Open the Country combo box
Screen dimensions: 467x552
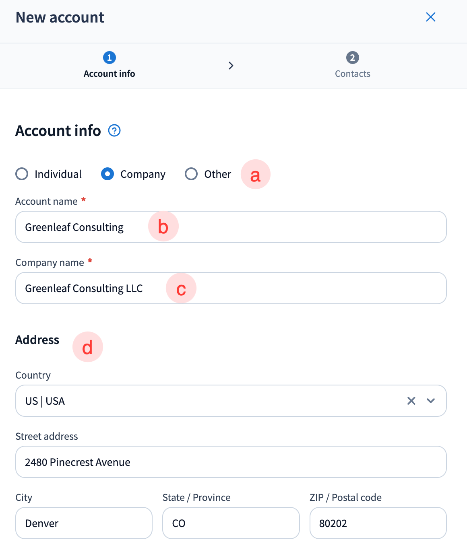click(201, 401)
